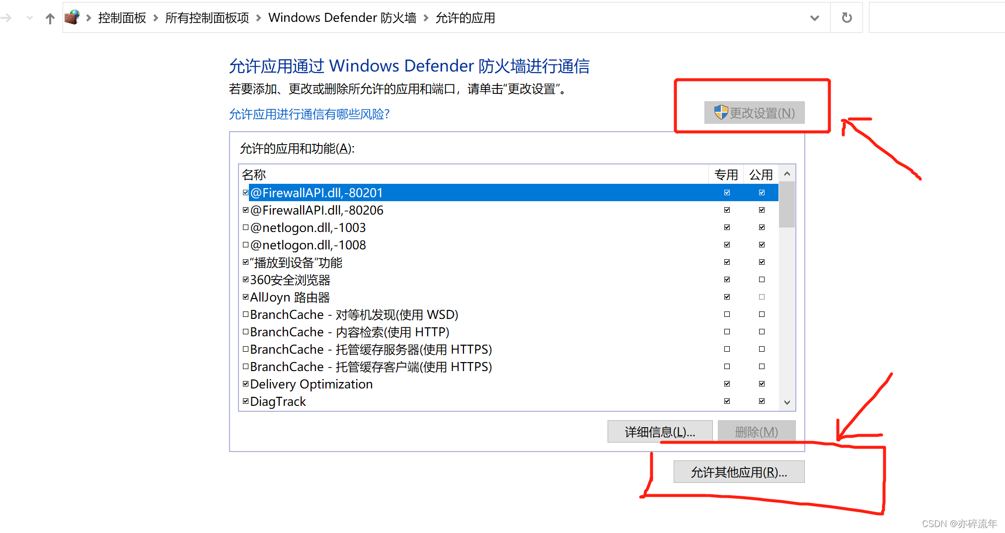This screenshot has height=533, width=1005.
Task: Sort by 名称 column header
Action: 473,174
